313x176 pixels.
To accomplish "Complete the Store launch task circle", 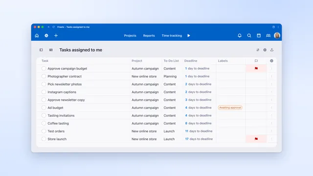I will (x=44, y=139).
